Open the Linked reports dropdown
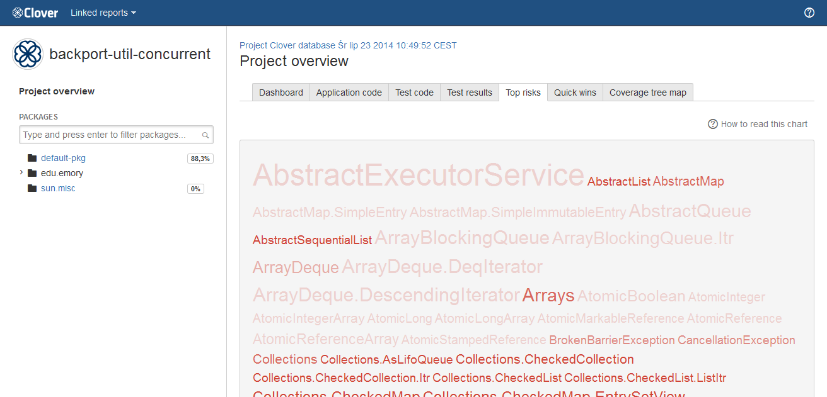 103,13
